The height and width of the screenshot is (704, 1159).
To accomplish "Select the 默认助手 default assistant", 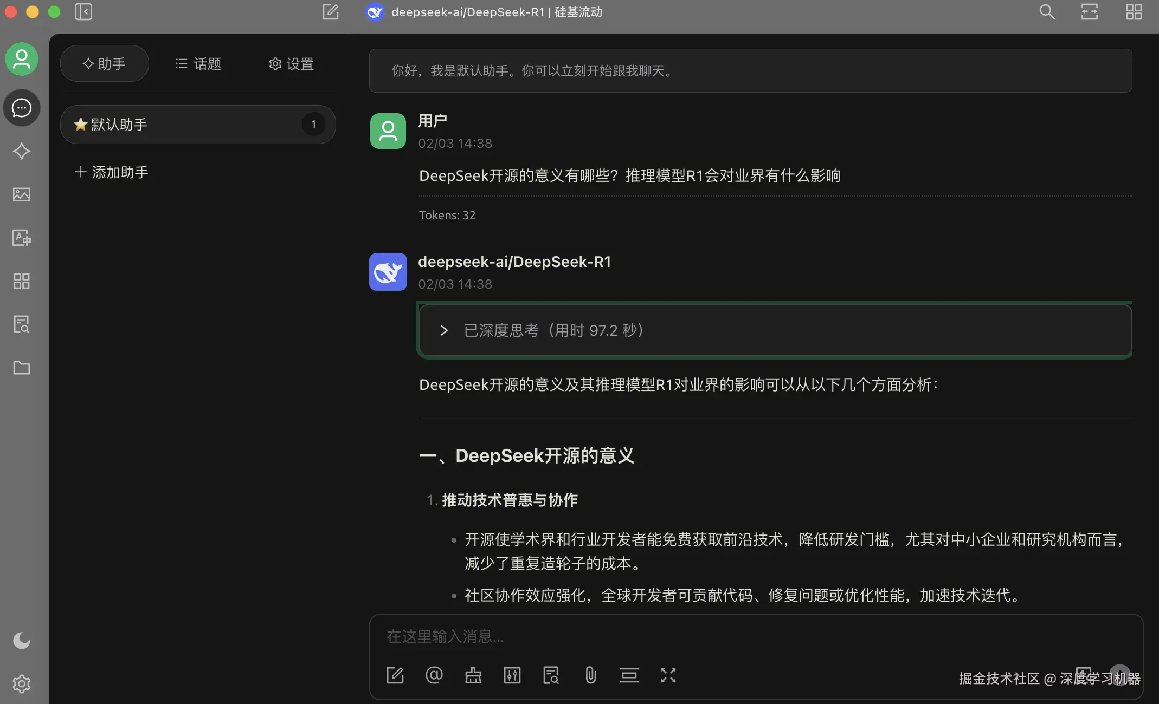I will pyautogui.click(x=197, y=124).
